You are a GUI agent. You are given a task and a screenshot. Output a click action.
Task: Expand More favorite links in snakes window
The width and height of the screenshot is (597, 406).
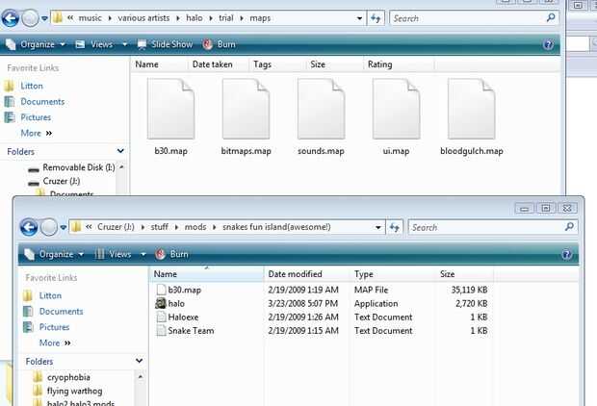(x=55, y=343)
